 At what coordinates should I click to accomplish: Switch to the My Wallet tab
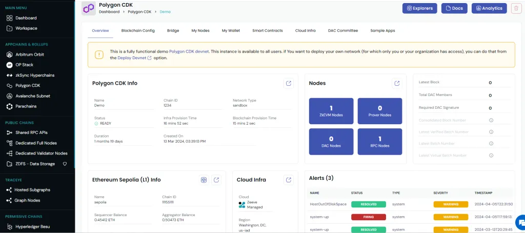click(x=231, y=31)
